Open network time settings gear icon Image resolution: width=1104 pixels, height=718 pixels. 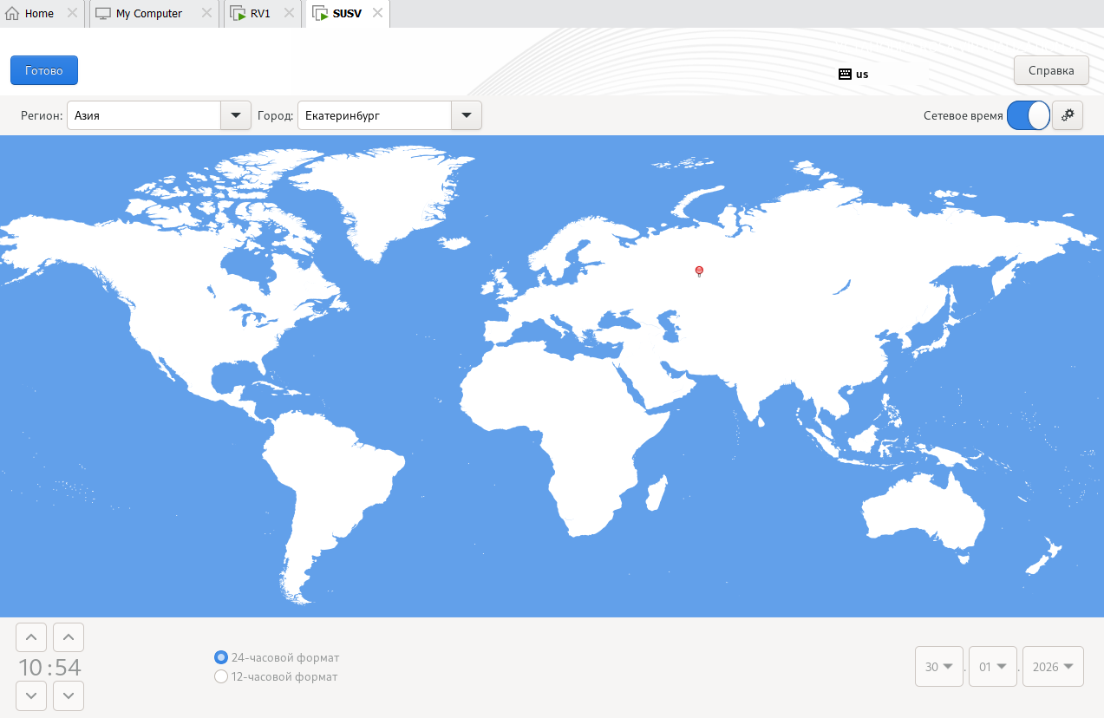tap(1068, 115)
